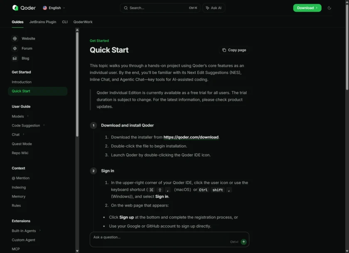Screen dimensions: 349x253
Task: Switch to the JetBrains Plugin tab
Action: 43,22
